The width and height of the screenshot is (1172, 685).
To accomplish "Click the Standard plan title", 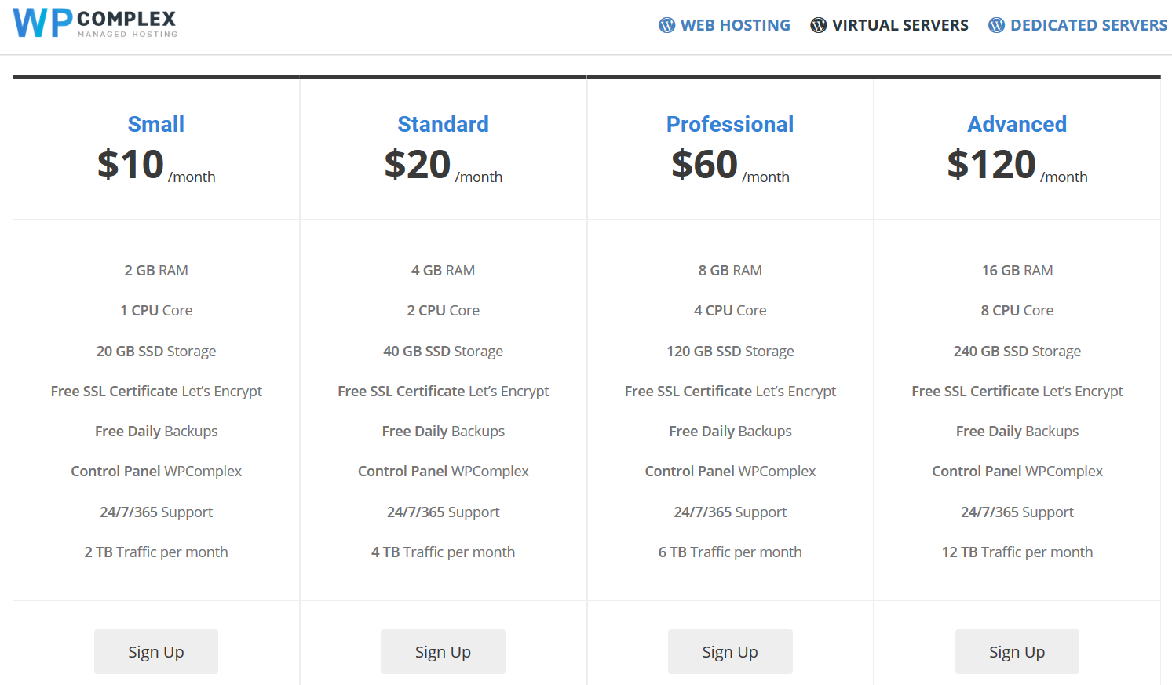I will [x=443, y=124].
